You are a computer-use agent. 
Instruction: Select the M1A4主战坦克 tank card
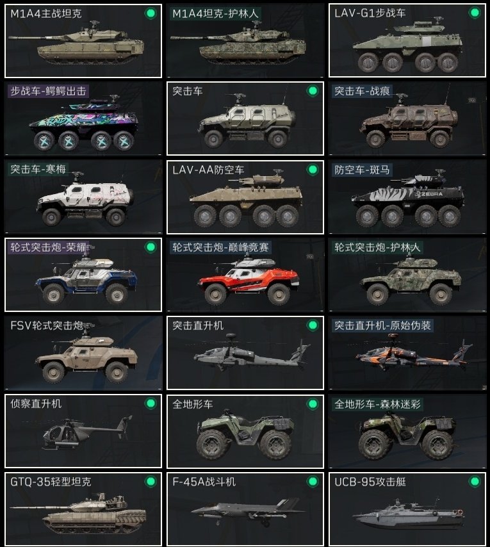click(83, 41)
